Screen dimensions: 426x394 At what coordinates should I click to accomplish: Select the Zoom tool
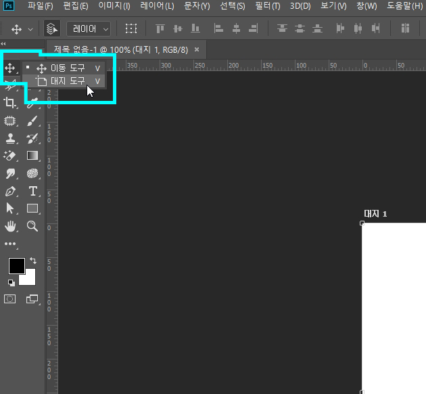tap(32, 226)
